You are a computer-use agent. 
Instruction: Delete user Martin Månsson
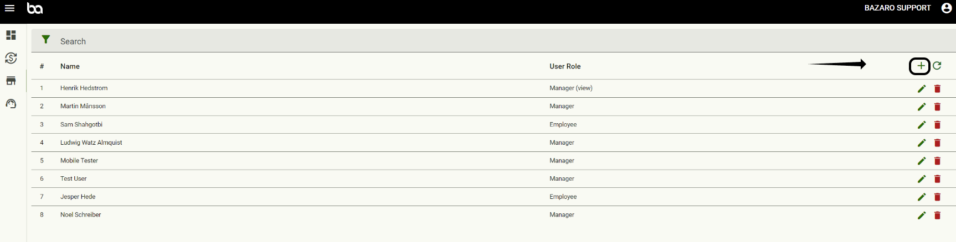(x=937, y=107)
